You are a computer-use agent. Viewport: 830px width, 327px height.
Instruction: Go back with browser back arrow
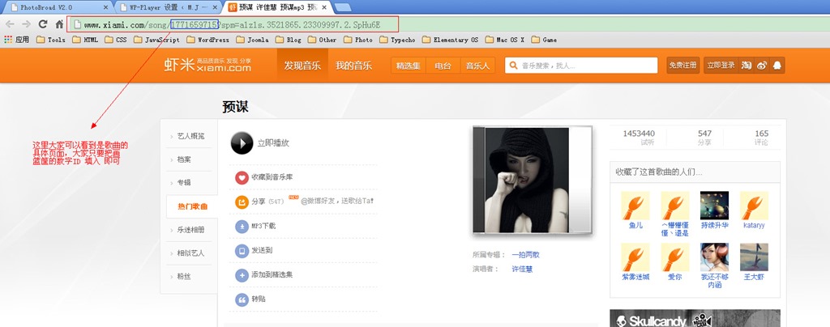coord(10,24)
